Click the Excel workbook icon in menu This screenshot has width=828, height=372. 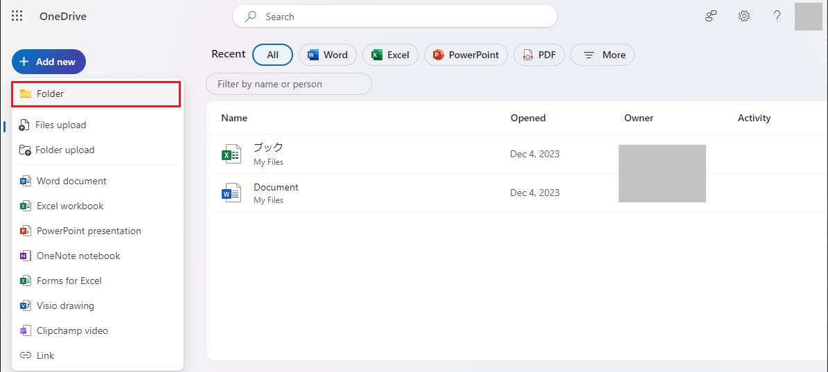[x=26, y=206]
